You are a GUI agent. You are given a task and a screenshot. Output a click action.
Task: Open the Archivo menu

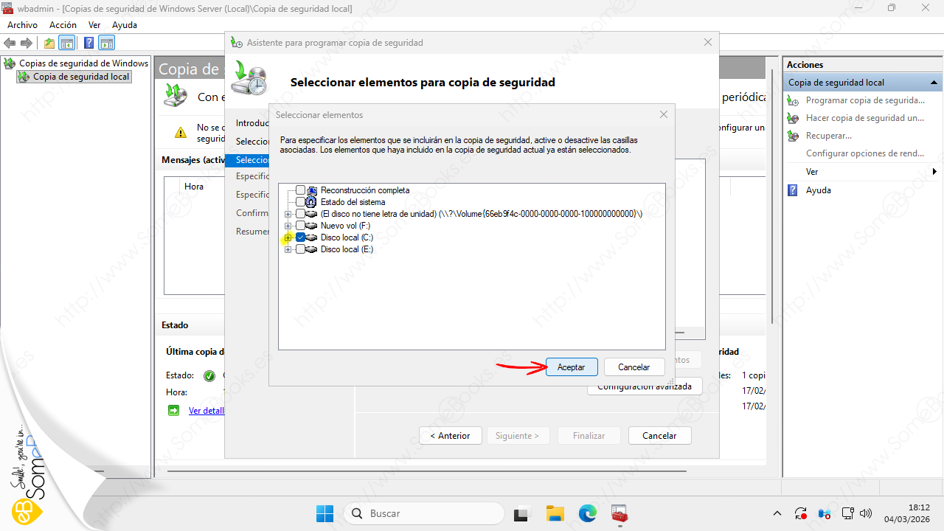[22, 25]
